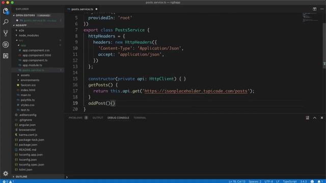Screen dimensions: 326x183
Task: Open main.ts in explorer
Action: pyautogui.click(x=25, y=95)
